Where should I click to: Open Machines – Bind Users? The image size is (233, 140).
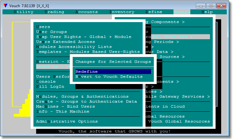click(65, 106)
